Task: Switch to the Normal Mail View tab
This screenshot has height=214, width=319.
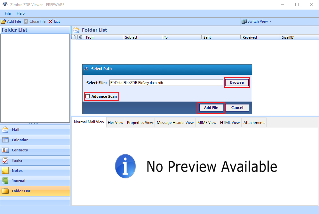Action: (x=89, y=122)
